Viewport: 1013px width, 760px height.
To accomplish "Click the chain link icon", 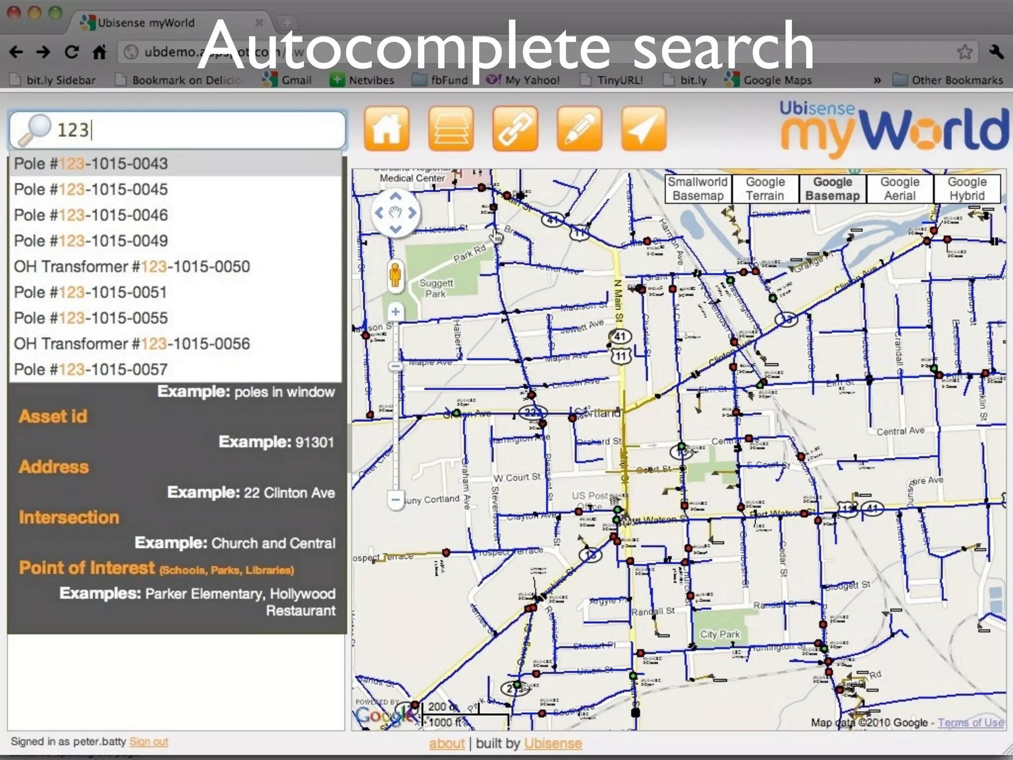I will pyautogui.click(x=515, y=129).
